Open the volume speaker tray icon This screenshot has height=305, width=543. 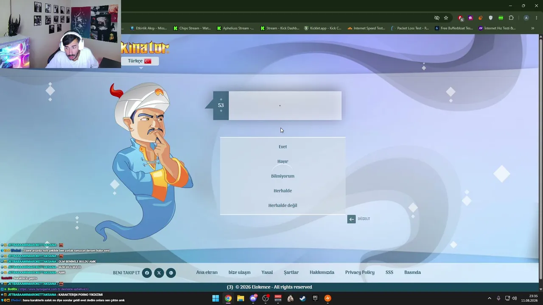[x=514, y=298]
